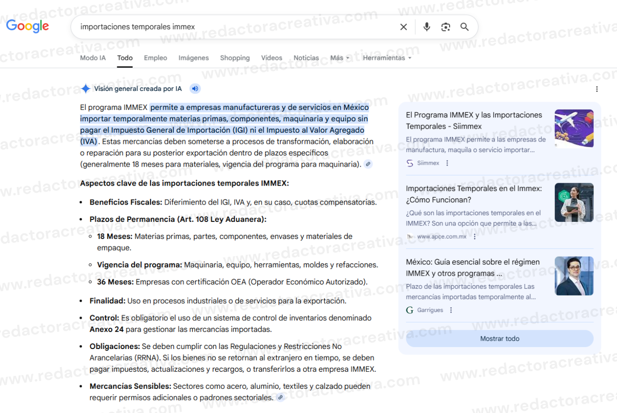Image resolution: width=617 pixels, height=413 pixels.
Task: Open the AI overview three-dot options menu
Action: point(597,89)
